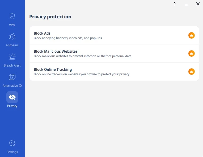Click the premium crown beside Block Ads
This screenshot has width=203, height=157.
(x=192, y=35)
